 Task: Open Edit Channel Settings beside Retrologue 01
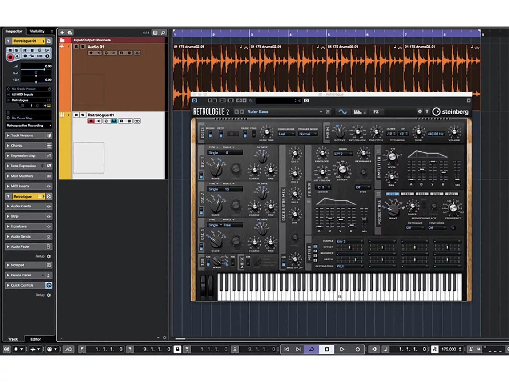pos(48,41)
